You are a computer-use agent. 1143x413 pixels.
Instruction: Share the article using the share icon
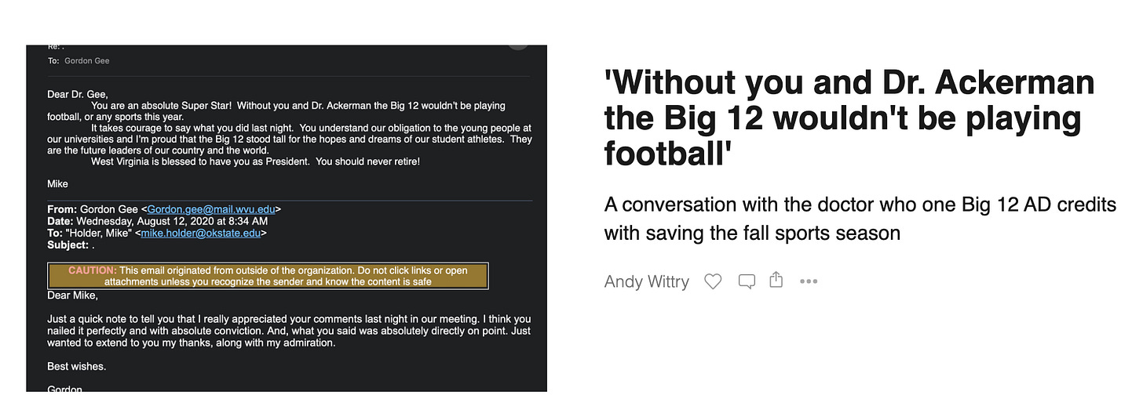[x=776, y=280]
